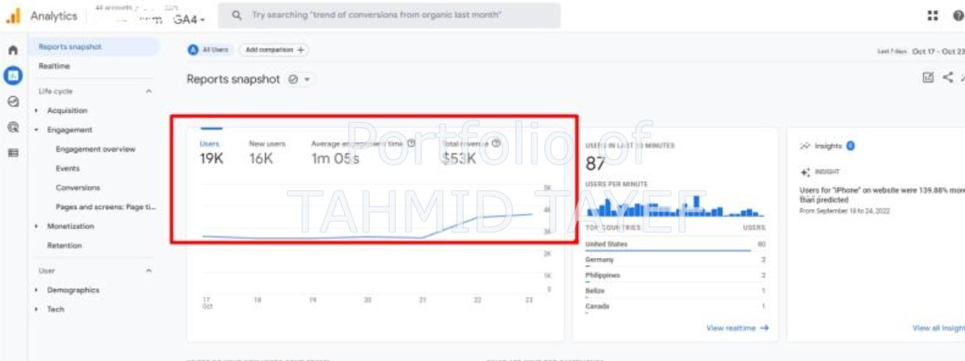Click the customize report pencil icon

928,77
